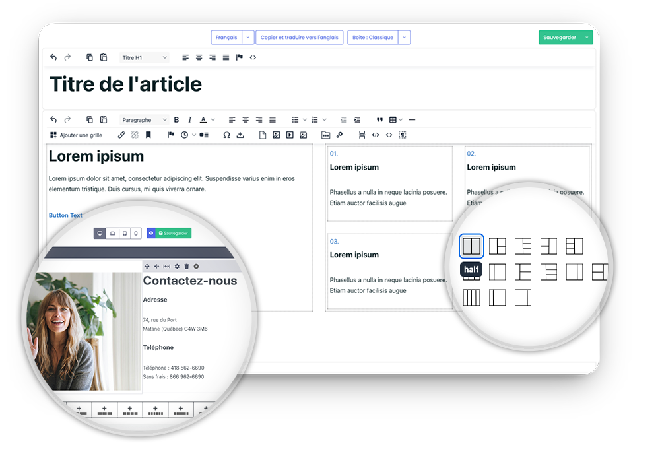Open block settings with the gear icon
The width and height of the screenshot is (660, 462).
(177, 266)
